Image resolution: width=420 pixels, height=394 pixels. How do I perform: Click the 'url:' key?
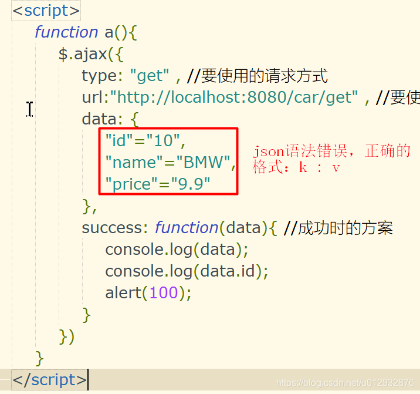95,97
